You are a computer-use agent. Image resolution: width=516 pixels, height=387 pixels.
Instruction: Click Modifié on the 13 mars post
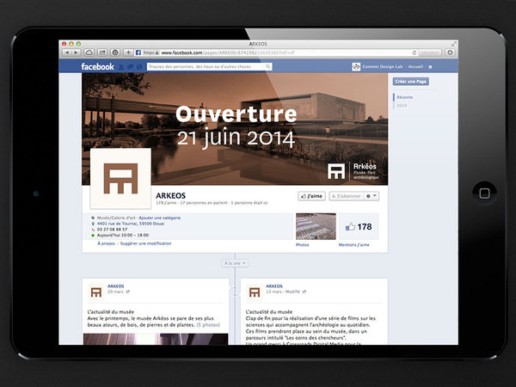pos(292,292)
